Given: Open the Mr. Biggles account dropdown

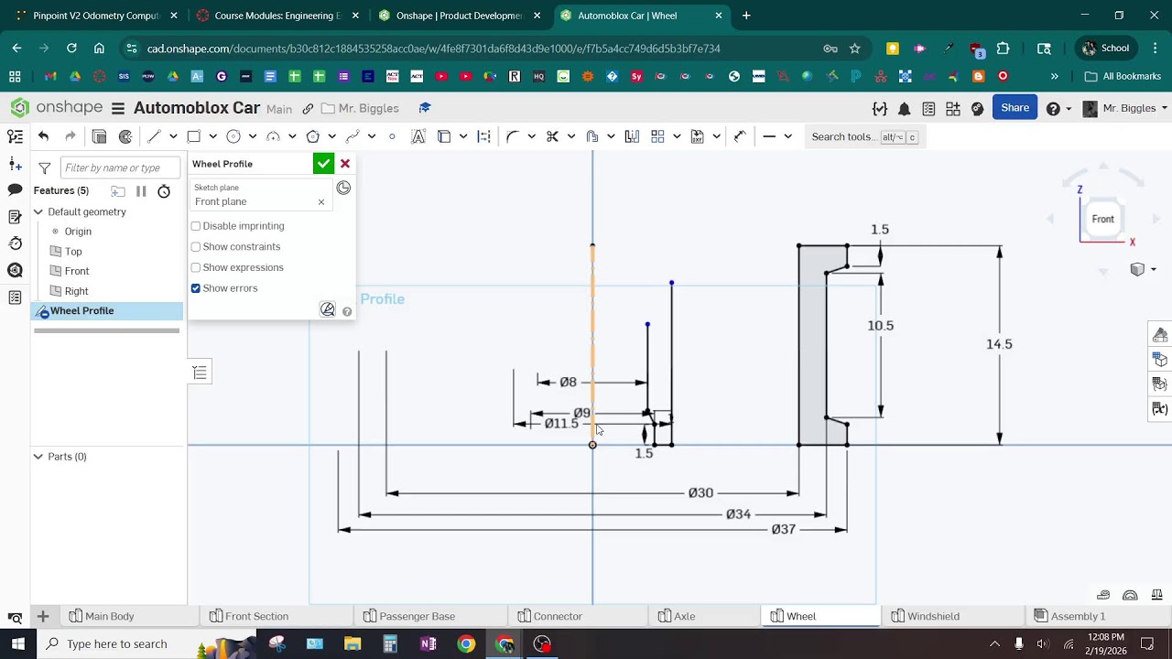Looking at the screenshot, I should tap(1125, 108).
